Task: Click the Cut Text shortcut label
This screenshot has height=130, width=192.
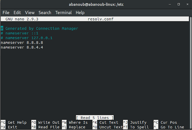Action: 109,123
